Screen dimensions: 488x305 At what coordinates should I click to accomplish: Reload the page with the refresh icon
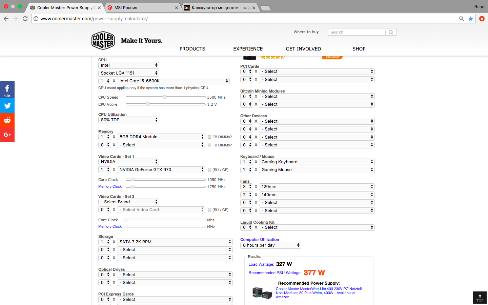[x=25, y=19]
